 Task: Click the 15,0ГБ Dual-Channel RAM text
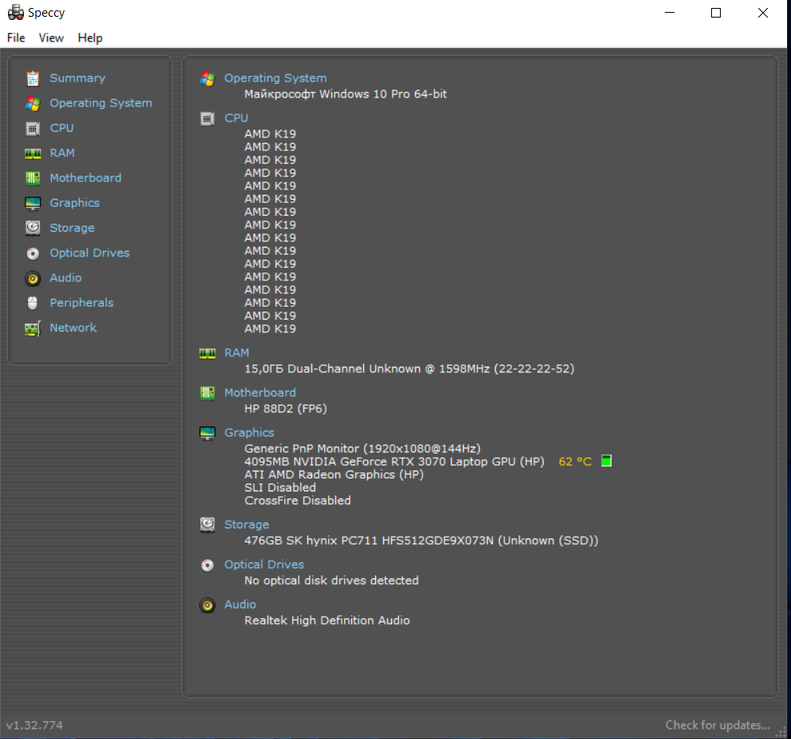(409, 369)
